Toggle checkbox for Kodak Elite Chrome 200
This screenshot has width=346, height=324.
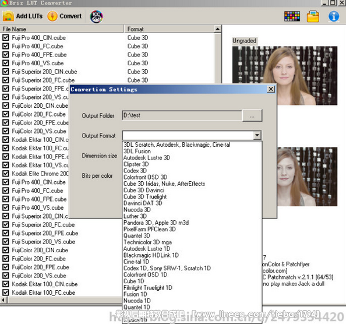tap(6, 174)
